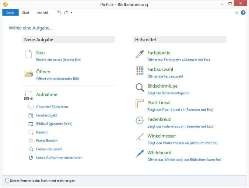This screenshot has width=249, height=188.
Task: Switch to the Ansicht tab
Action: tap(43, 13)
